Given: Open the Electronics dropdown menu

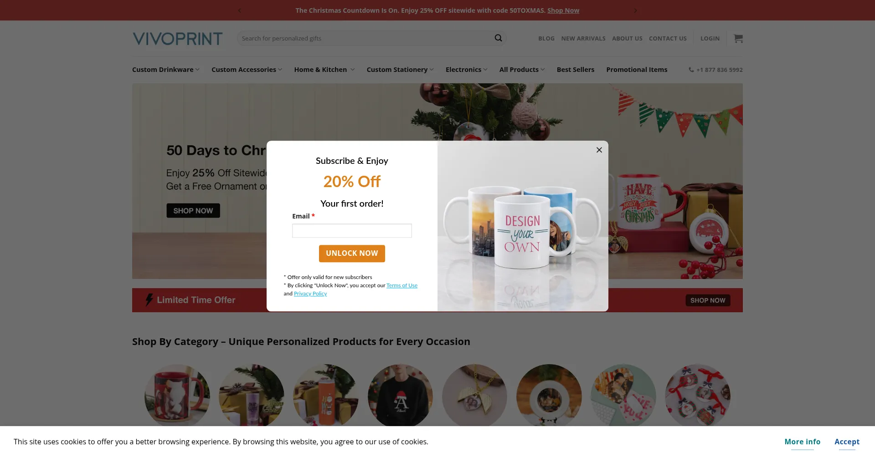Looking at the screenshot, I should 466,70.
